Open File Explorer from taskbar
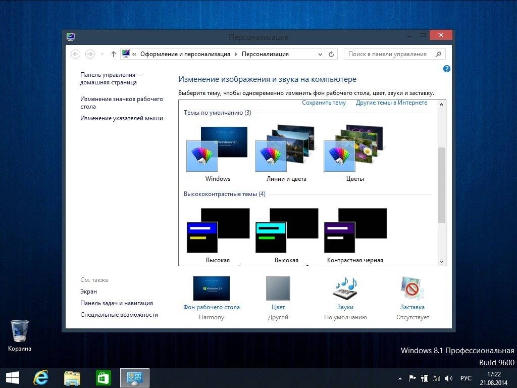The width and height of the screenshot is (517, 388). tap(72, 378)
